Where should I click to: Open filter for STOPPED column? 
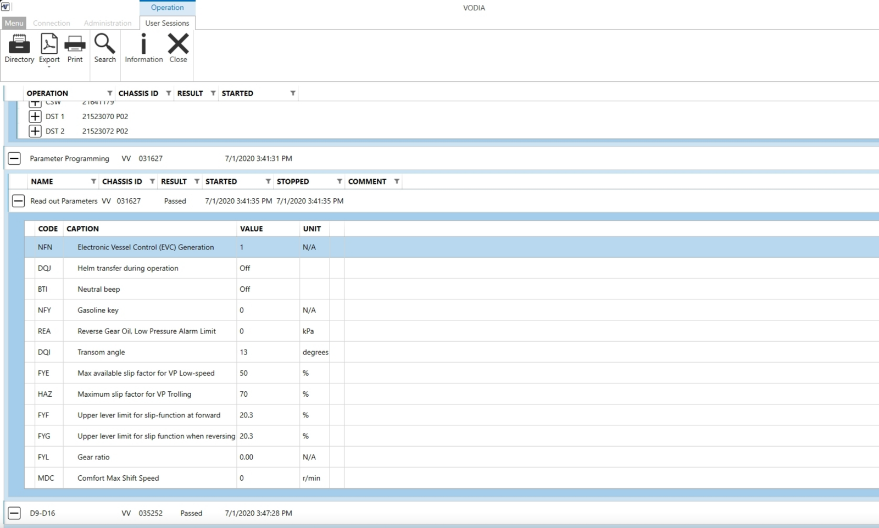pyautogui.click(x=340, y=181)
